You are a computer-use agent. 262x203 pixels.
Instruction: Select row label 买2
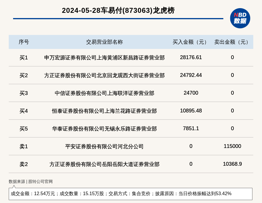click(24, 75)
